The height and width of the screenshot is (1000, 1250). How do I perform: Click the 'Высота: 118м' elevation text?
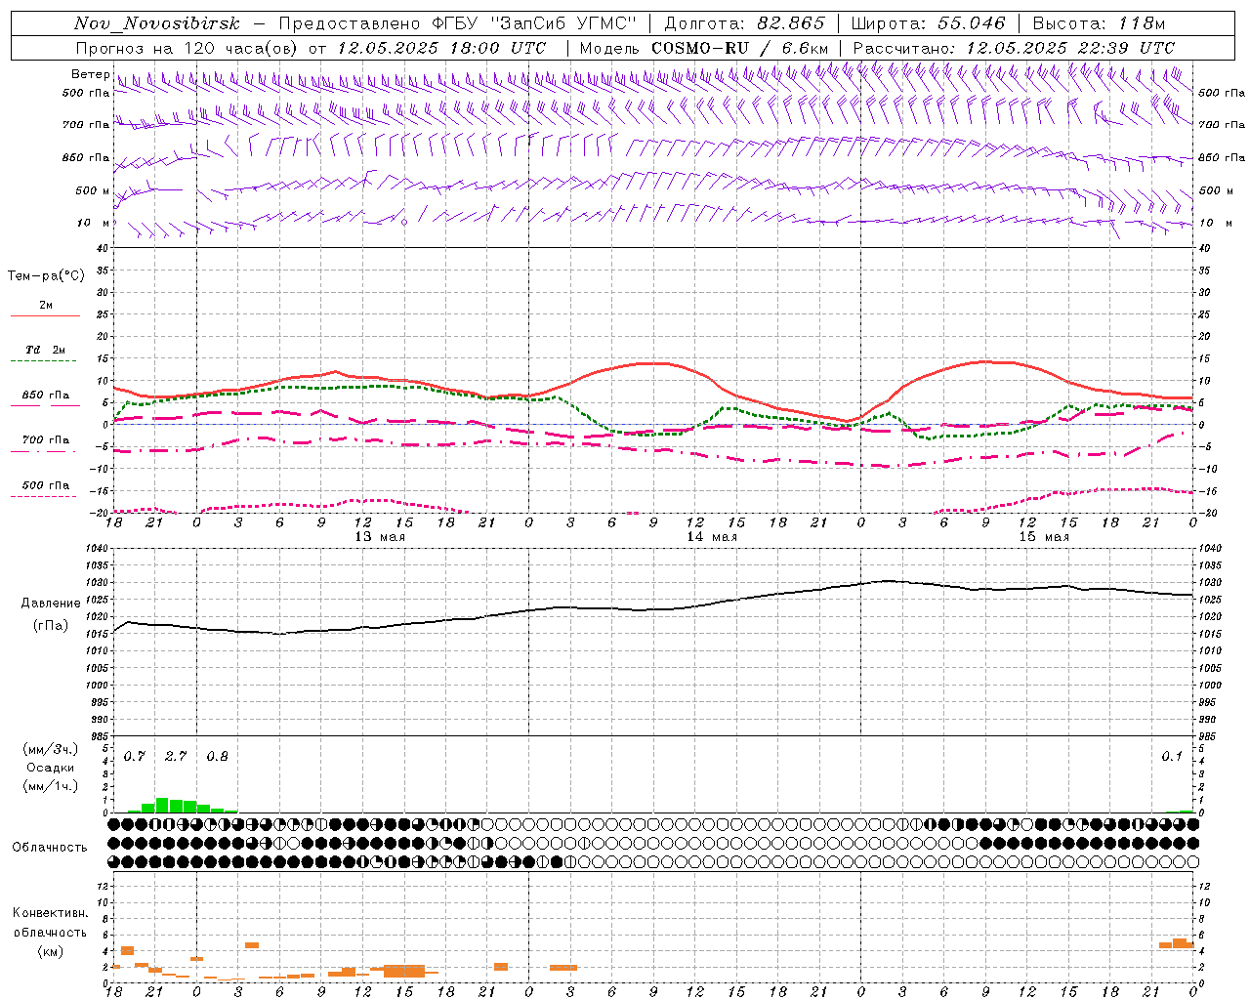1099,24
